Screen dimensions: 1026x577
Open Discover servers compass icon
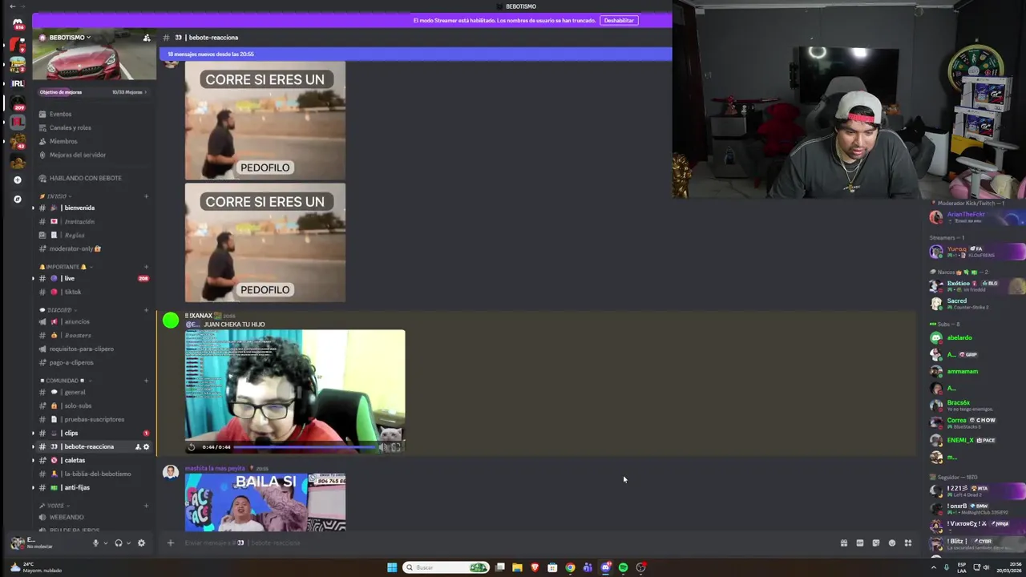[17, 199]
